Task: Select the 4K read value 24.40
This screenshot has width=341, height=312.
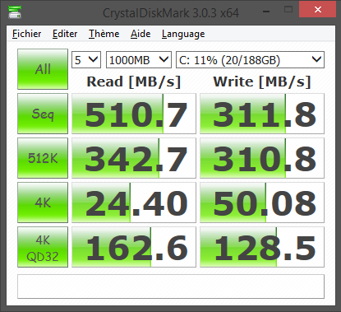Action: [134, 203]
